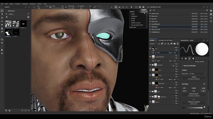Select the Material picker tool

(x=2, y=32)
